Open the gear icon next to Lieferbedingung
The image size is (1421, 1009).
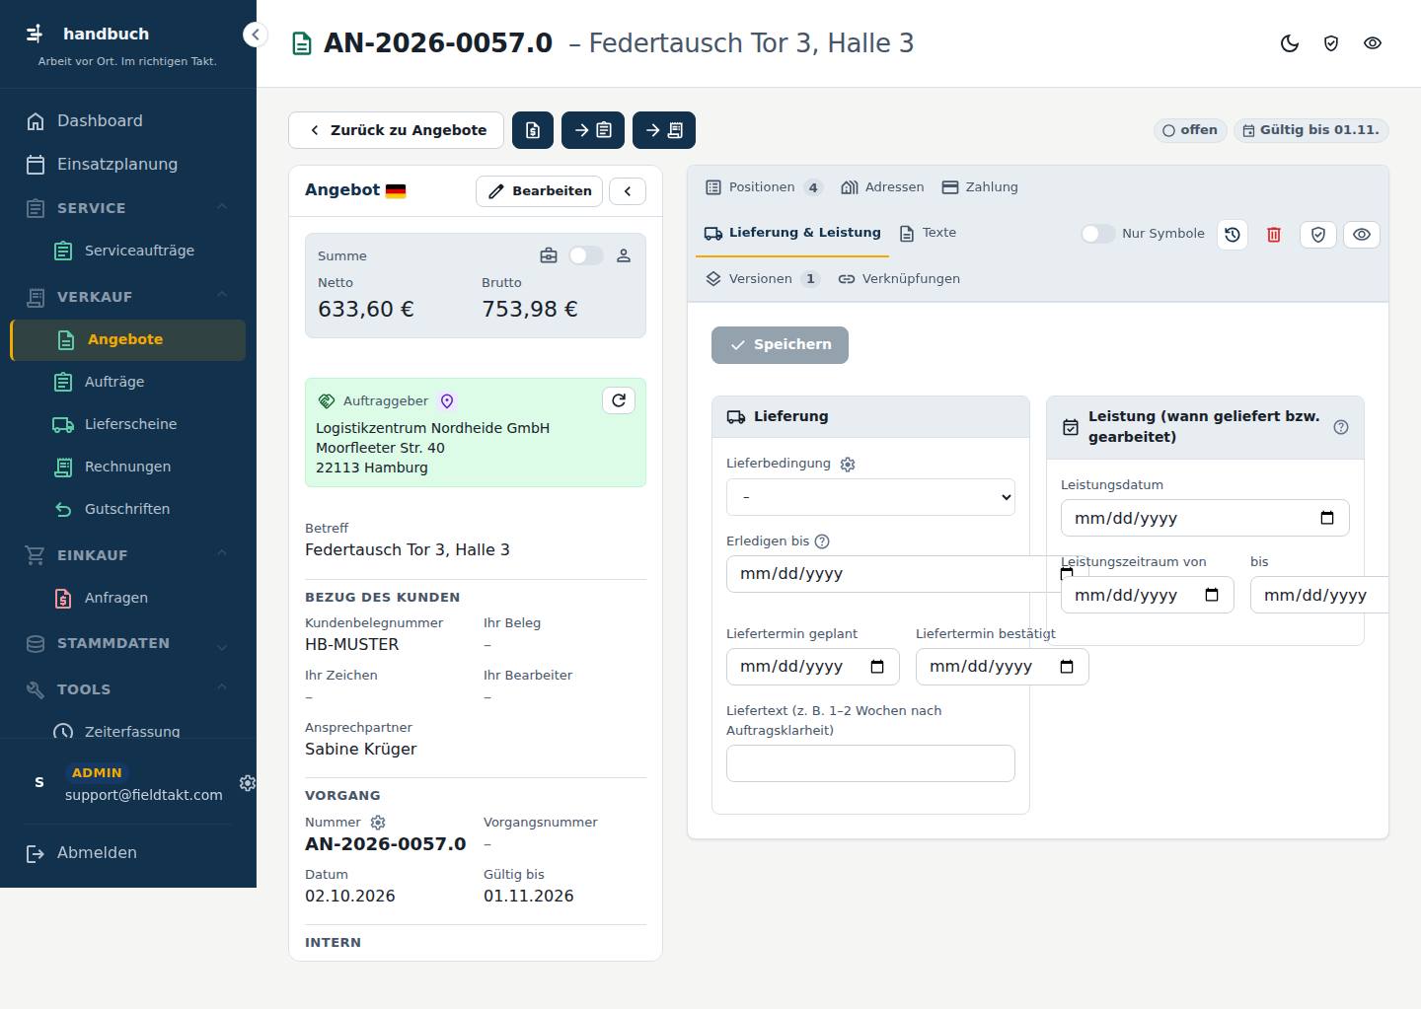848,465
